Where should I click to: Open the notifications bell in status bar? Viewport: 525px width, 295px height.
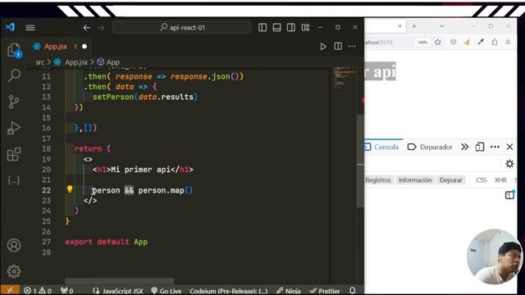pyautogui.click(x=352, y=291)
